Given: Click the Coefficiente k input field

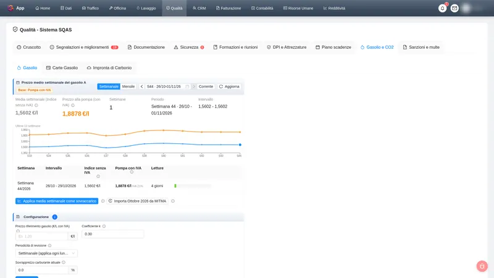Looking at the screenshot, I should pyautogui.click(x=112, y=234).
